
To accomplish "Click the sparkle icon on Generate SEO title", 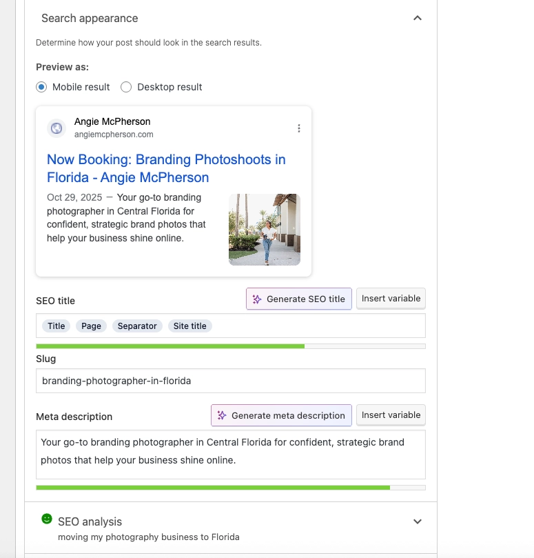I will [x=257, y=299].
